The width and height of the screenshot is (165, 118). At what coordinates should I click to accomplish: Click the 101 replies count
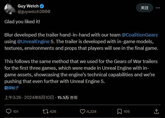16,111
